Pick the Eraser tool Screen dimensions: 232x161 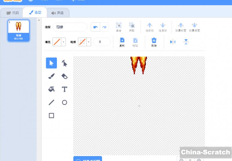click(64, 76)
